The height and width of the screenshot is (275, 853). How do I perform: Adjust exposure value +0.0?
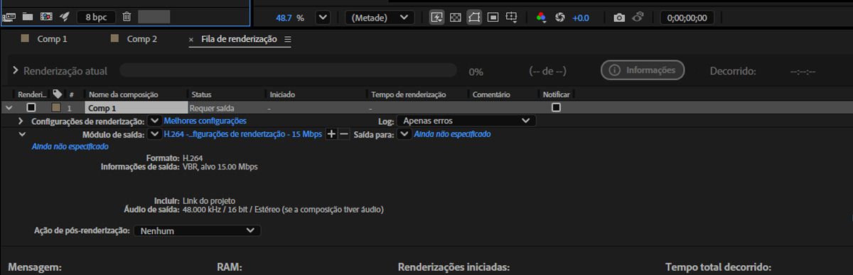pos(581,18)
